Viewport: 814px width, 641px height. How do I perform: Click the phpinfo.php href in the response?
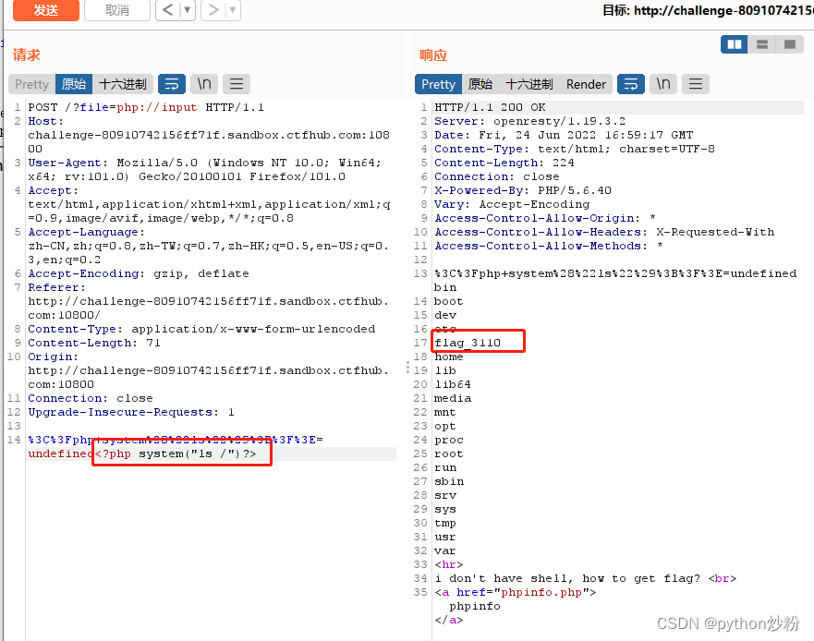[x=541, y=592]
